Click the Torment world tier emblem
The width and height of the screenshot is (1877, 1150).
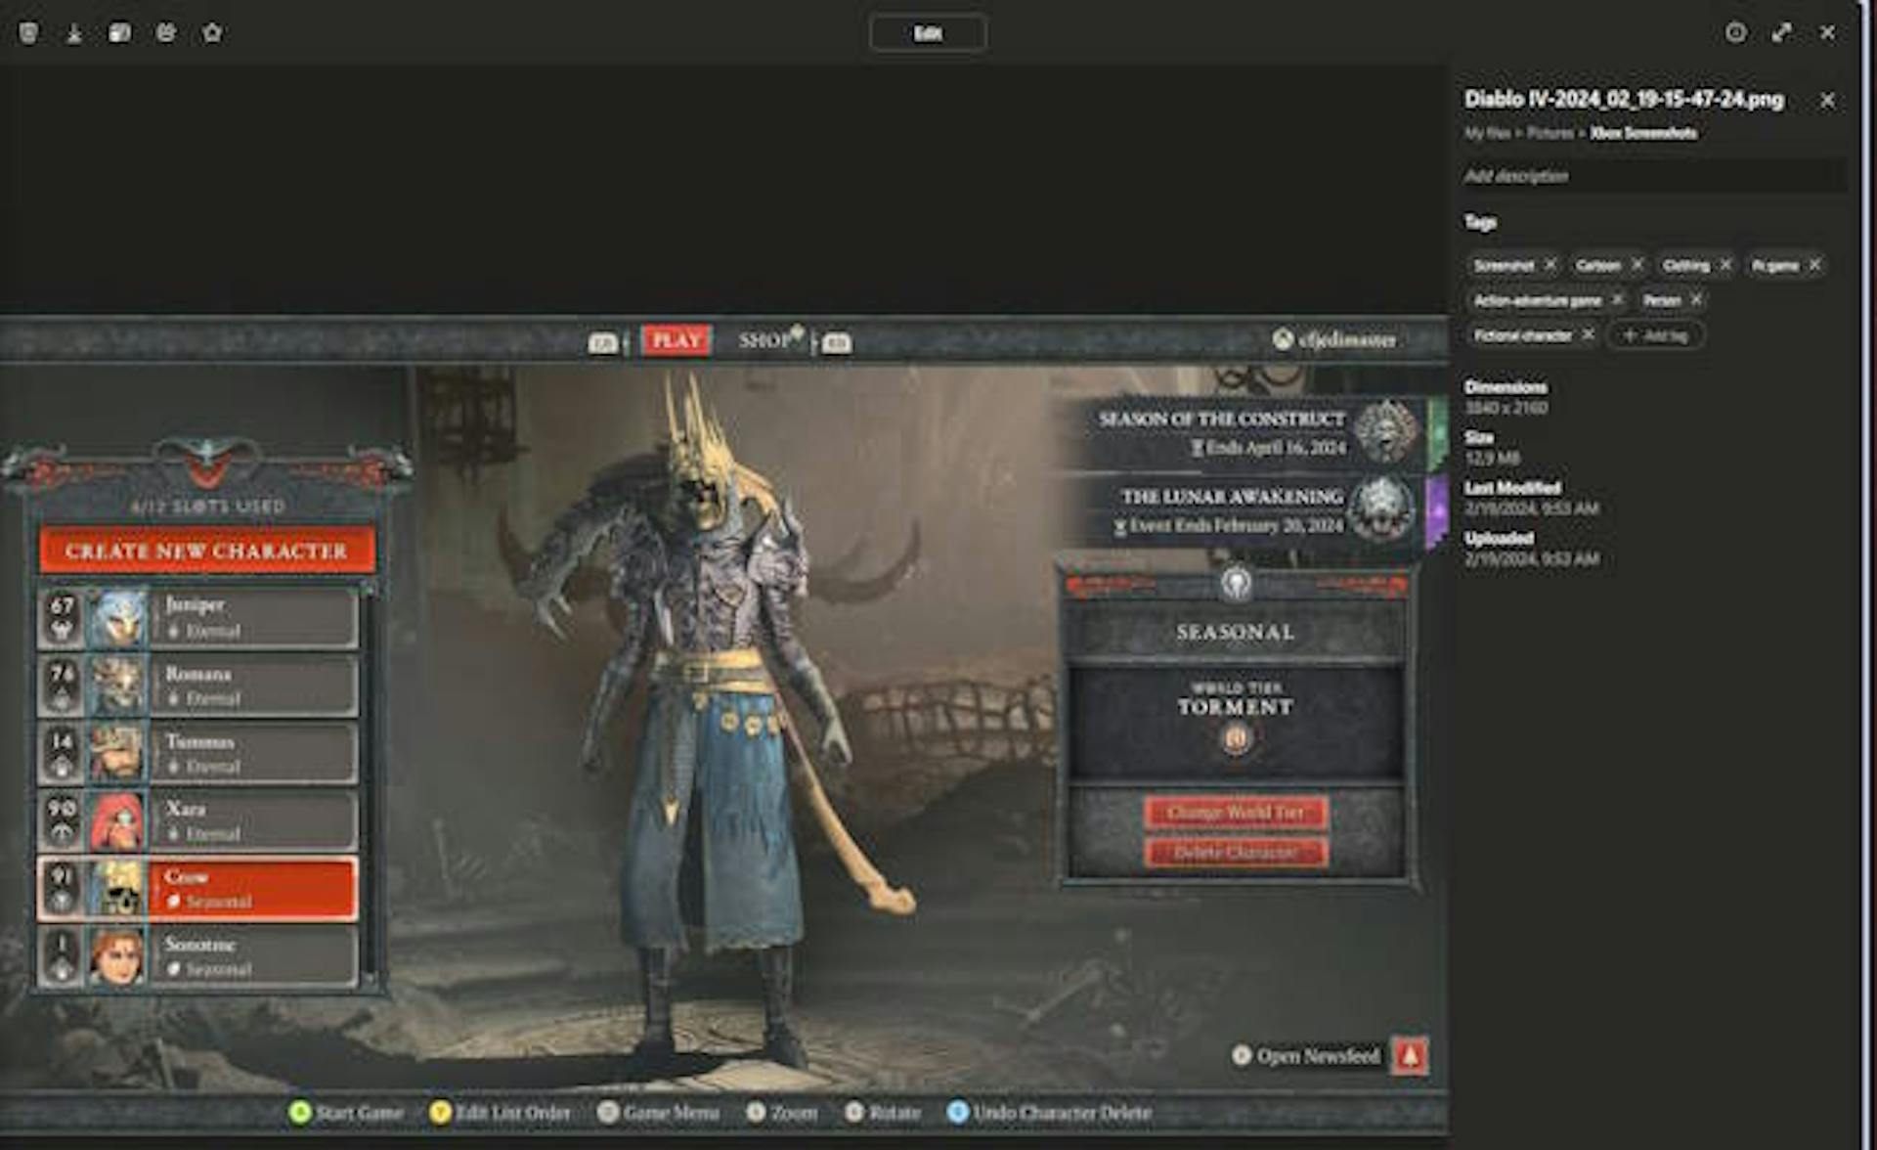tap(1236, 738)
